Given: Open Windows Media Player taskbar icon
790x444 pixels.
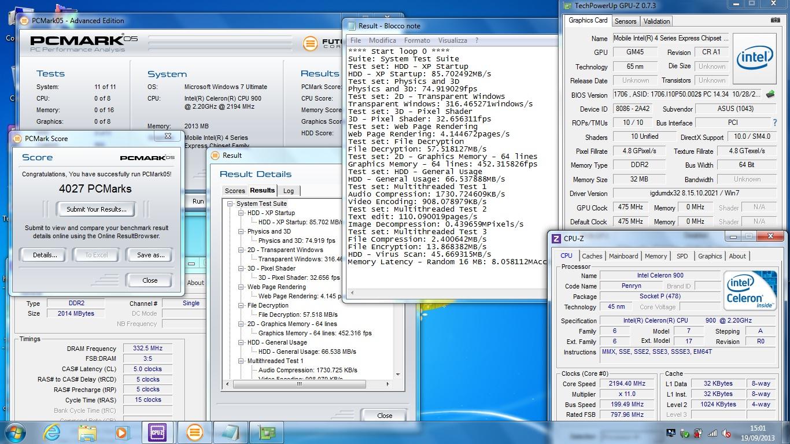Looking at the screenshot, I should 121,432.
